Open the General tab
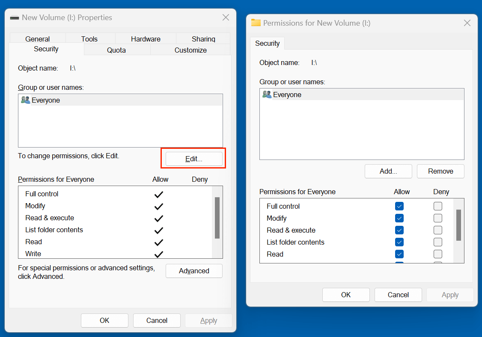The height and width of the screenshot is (337, 482). pyautogui.click(x=37, y=38)
